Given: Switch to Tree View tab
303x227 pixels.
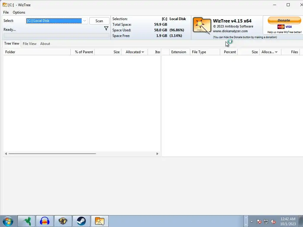Looking at the screenshot, I should coord(12,43).
